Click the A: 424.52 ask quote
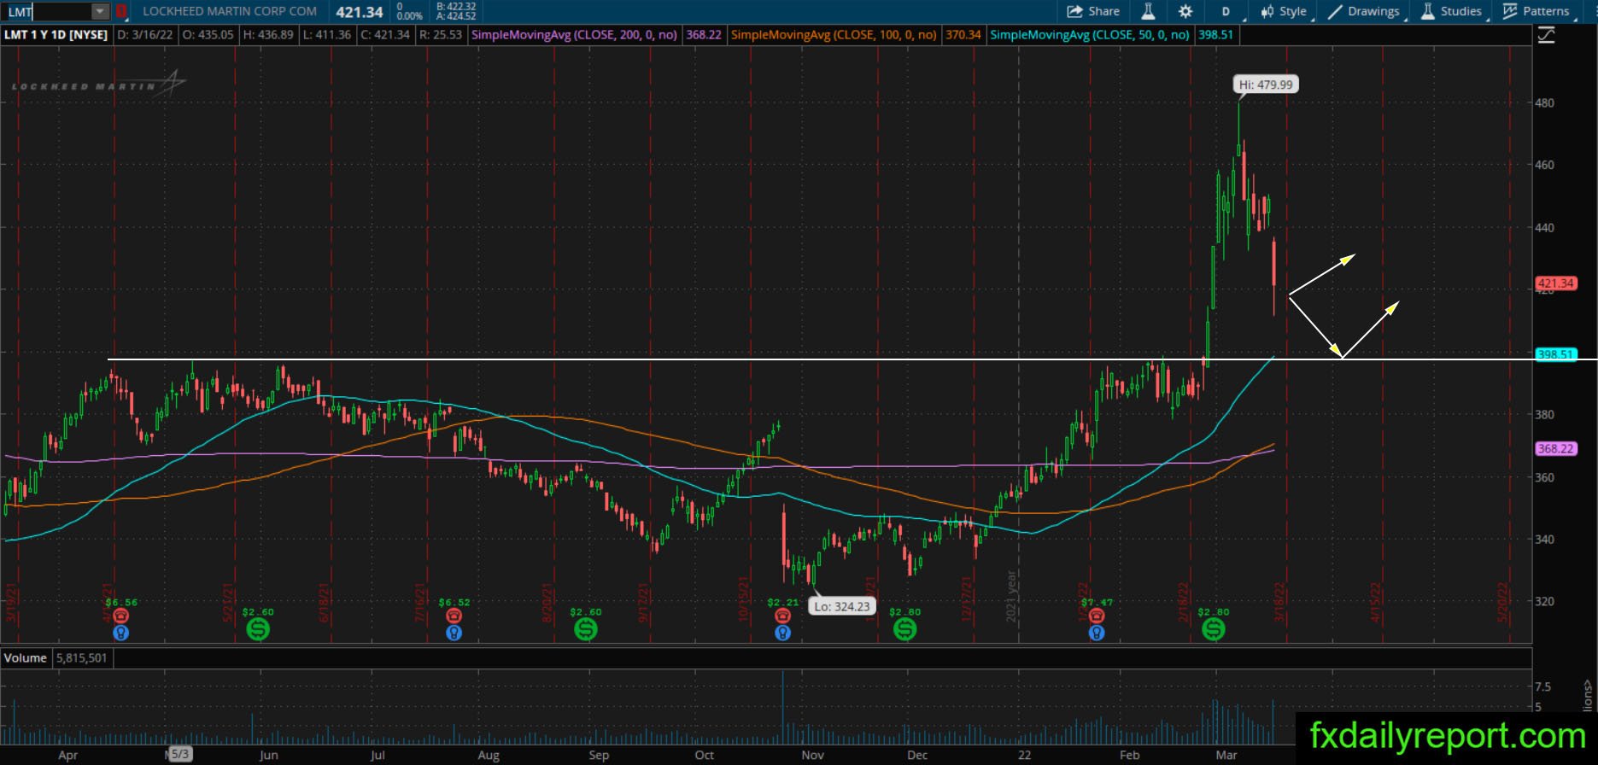This screenshot has width=1598, height=765. tap(456, 16)
